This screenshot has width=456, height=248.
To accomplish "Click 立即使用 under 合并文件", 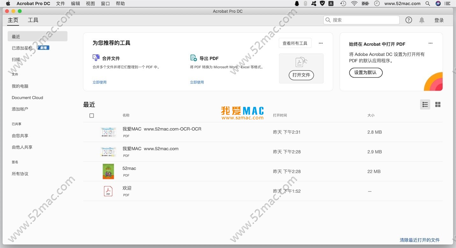I will tap(100, 82).
